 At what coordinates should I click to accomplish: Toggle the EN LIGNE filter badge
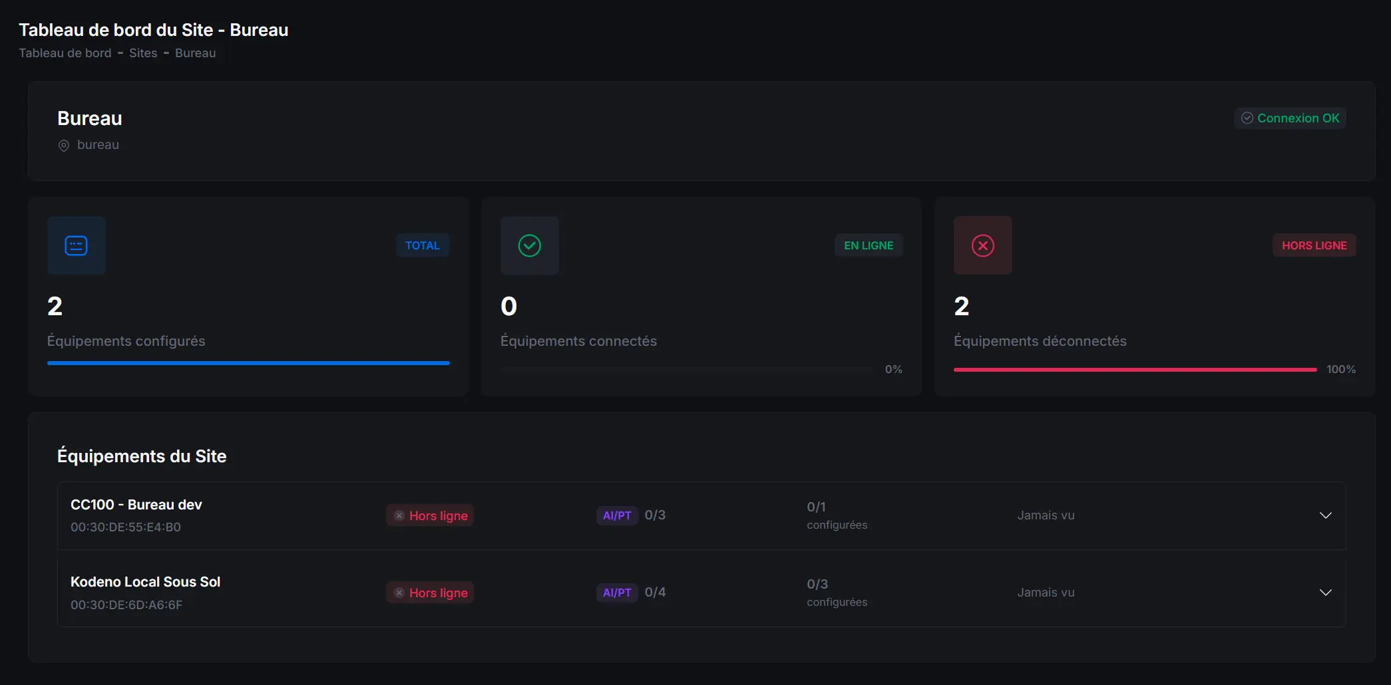click(868, 245)
